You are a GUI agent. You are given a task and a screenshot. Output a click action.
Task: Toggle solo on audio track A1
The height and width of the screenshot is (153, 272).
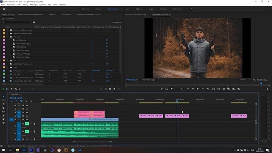31,124
